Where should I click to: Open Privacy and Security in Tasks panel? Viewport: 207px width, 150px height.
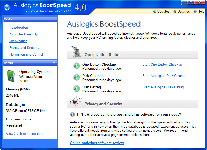pyautogui.click(x=24, y=48)
